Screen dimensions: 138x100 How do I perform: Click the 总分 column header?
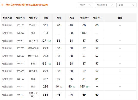coord(46,18)
